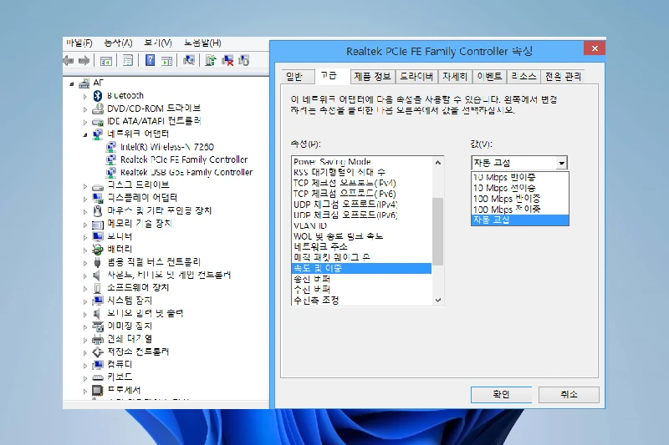
Task: Click the 취소 button
Action: point(569,394)
